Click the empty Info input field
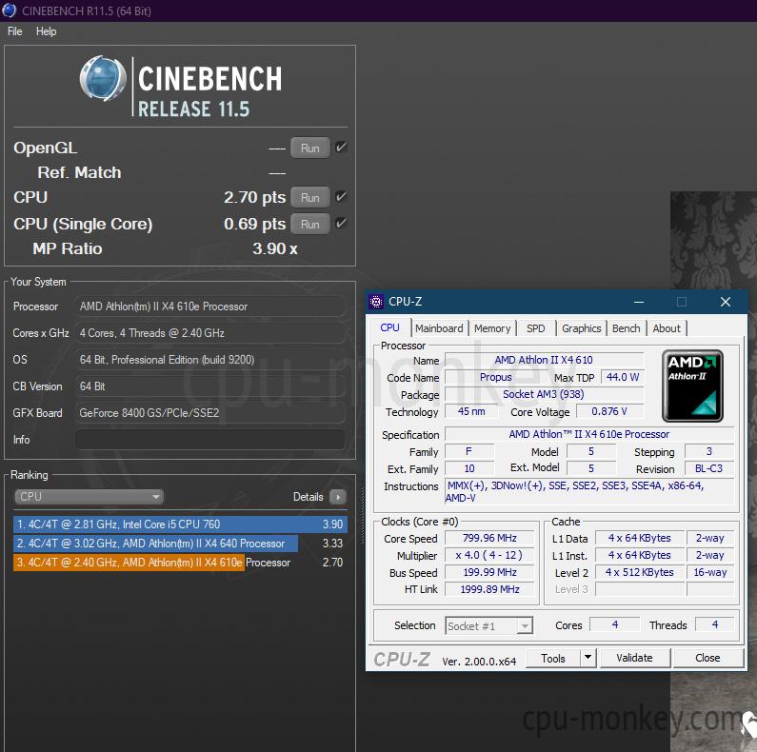This screenshot has height=752, width=757. click(x=210, y=440)
